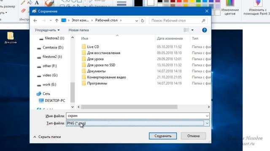This screenshot has height=151, width=270.
Task: Change view with the view icon
Action: tap(186, 30)
